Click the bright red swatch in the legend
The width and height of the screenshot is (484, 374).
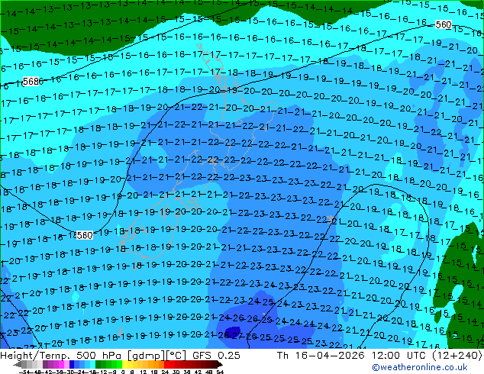coord(166,364)
